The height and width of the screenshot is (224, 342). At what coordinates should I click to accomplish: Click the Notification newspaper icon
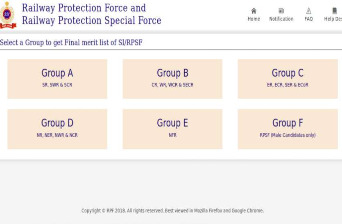pos(281,11)
